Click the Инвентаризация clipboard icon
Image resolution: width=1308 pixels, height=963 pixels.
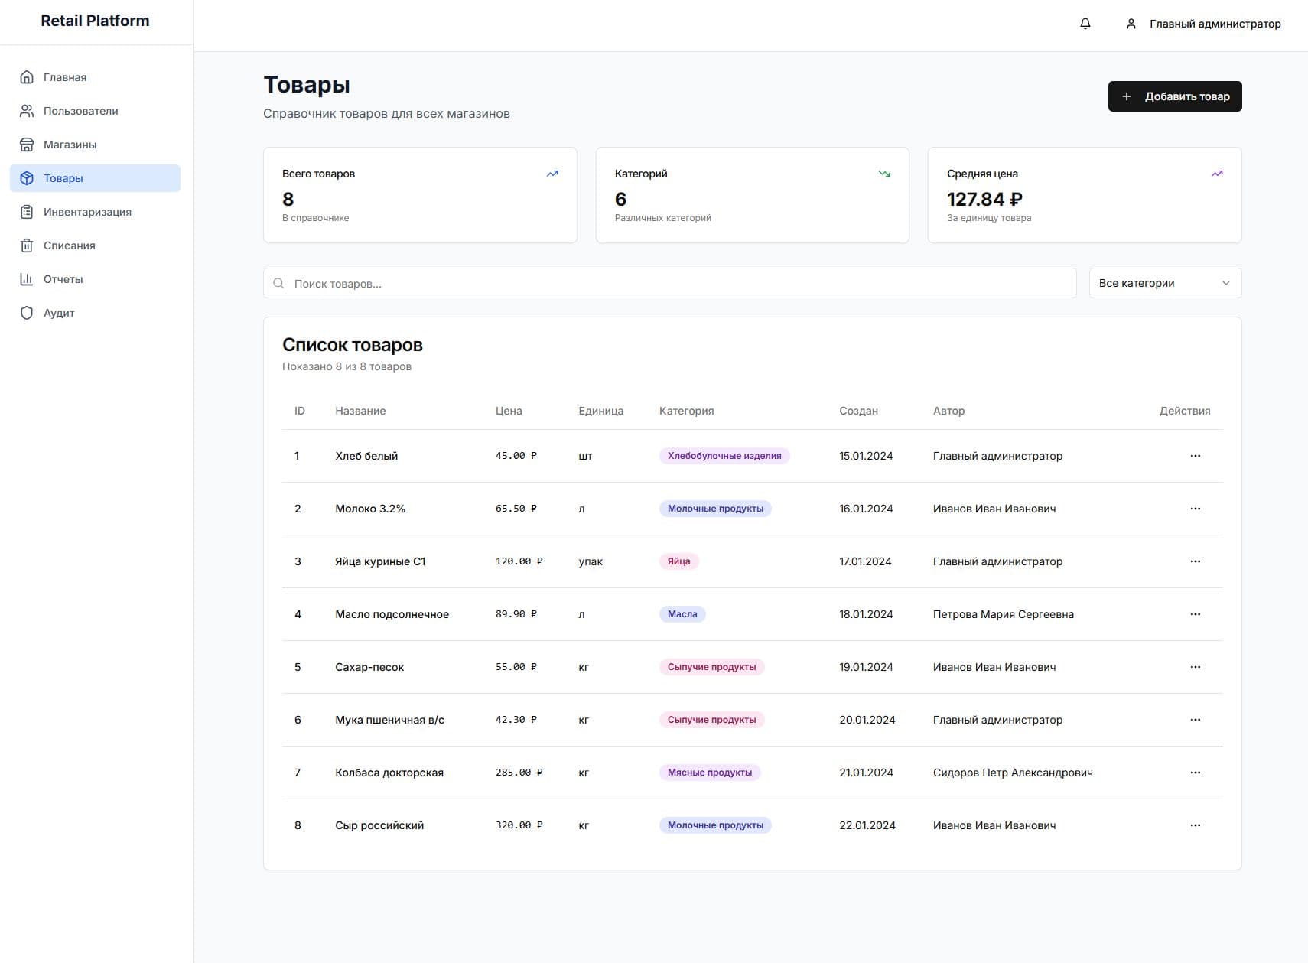point(27,212)
